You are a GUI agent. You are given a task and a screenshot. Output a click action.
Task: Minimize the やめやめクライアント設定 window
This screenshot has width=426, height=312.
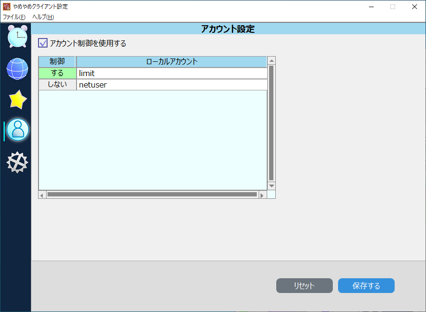pos(371,7)
